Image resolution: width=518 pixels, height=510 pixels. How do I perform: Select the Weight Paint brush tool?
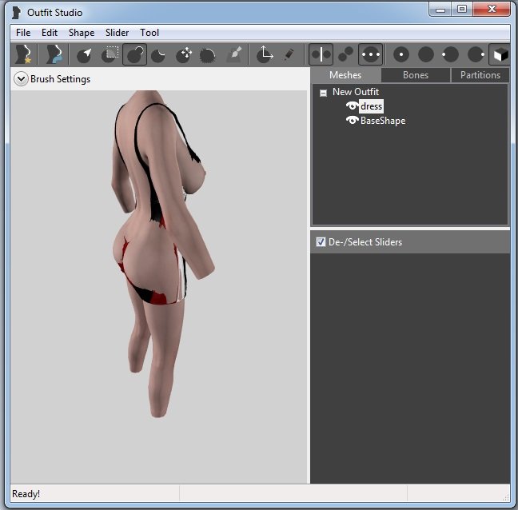pyautogui.click(x=233, y=54)
